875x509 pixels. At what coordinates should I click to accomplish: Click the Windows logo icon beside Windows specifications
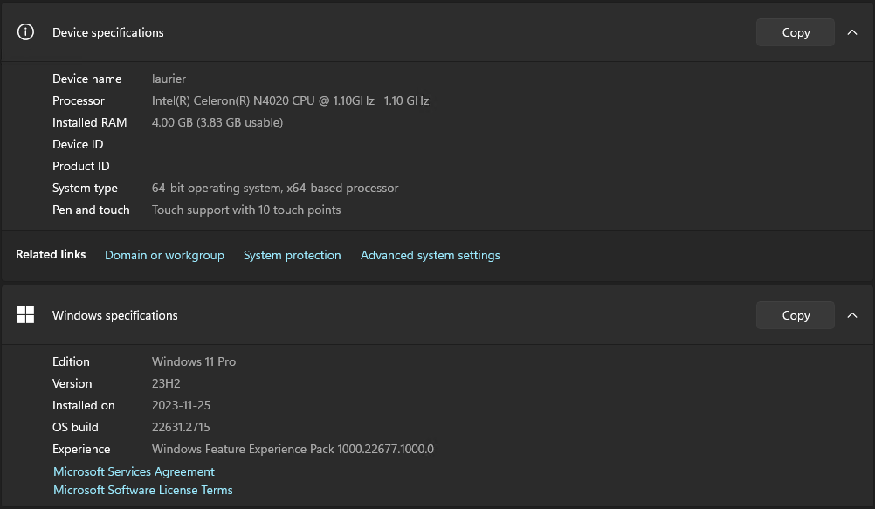(25, 315)
